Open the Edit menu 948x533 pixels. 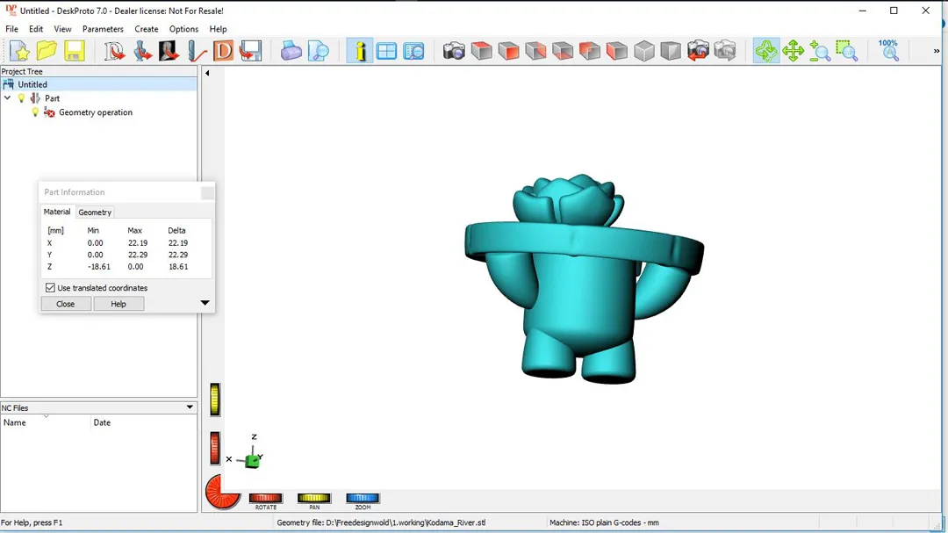tap(36, 29)
